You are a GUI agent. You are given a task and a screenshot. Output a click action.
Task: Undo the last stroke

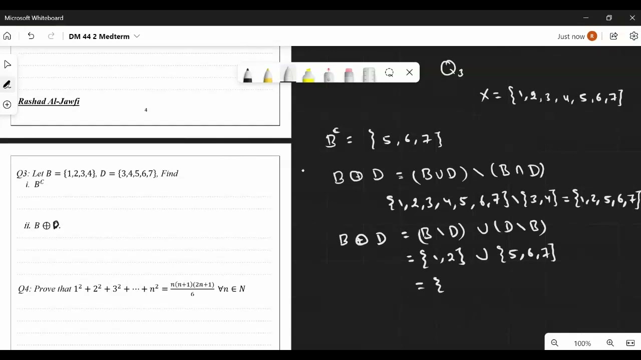(31, 36)
